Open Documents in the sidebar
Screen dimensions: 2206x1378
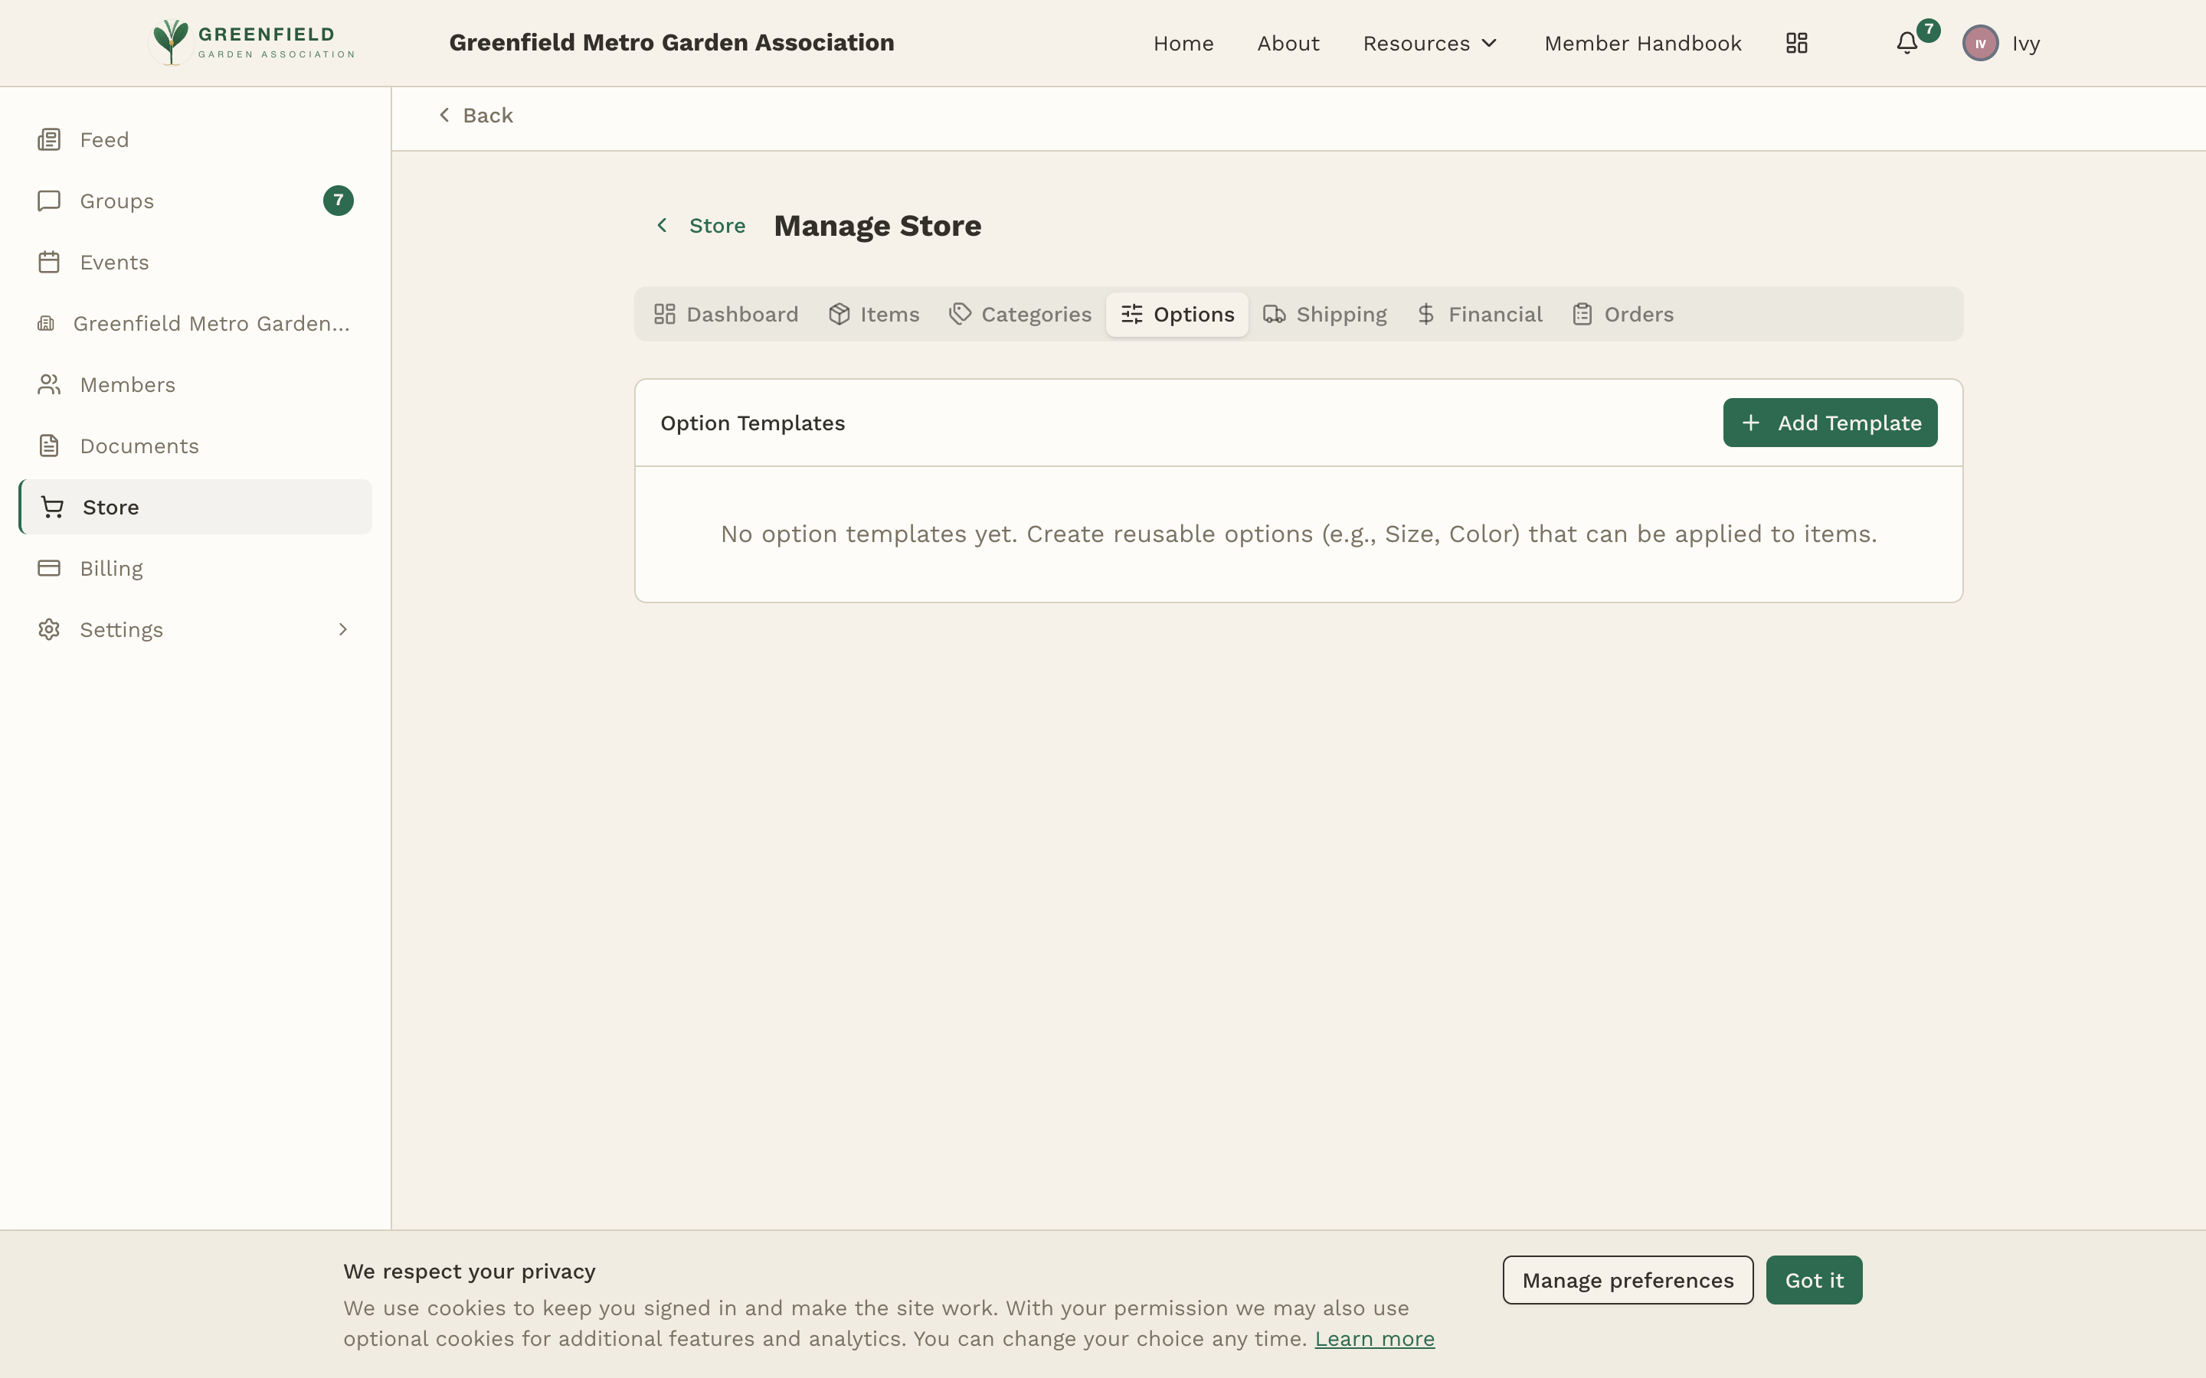(195, 446)
